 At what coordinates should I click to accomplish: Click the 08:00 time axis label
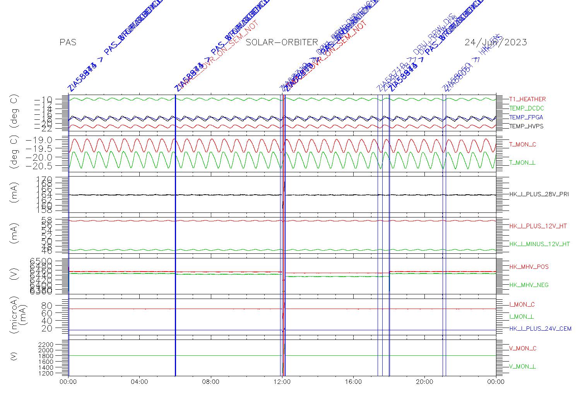pos(211,382)
